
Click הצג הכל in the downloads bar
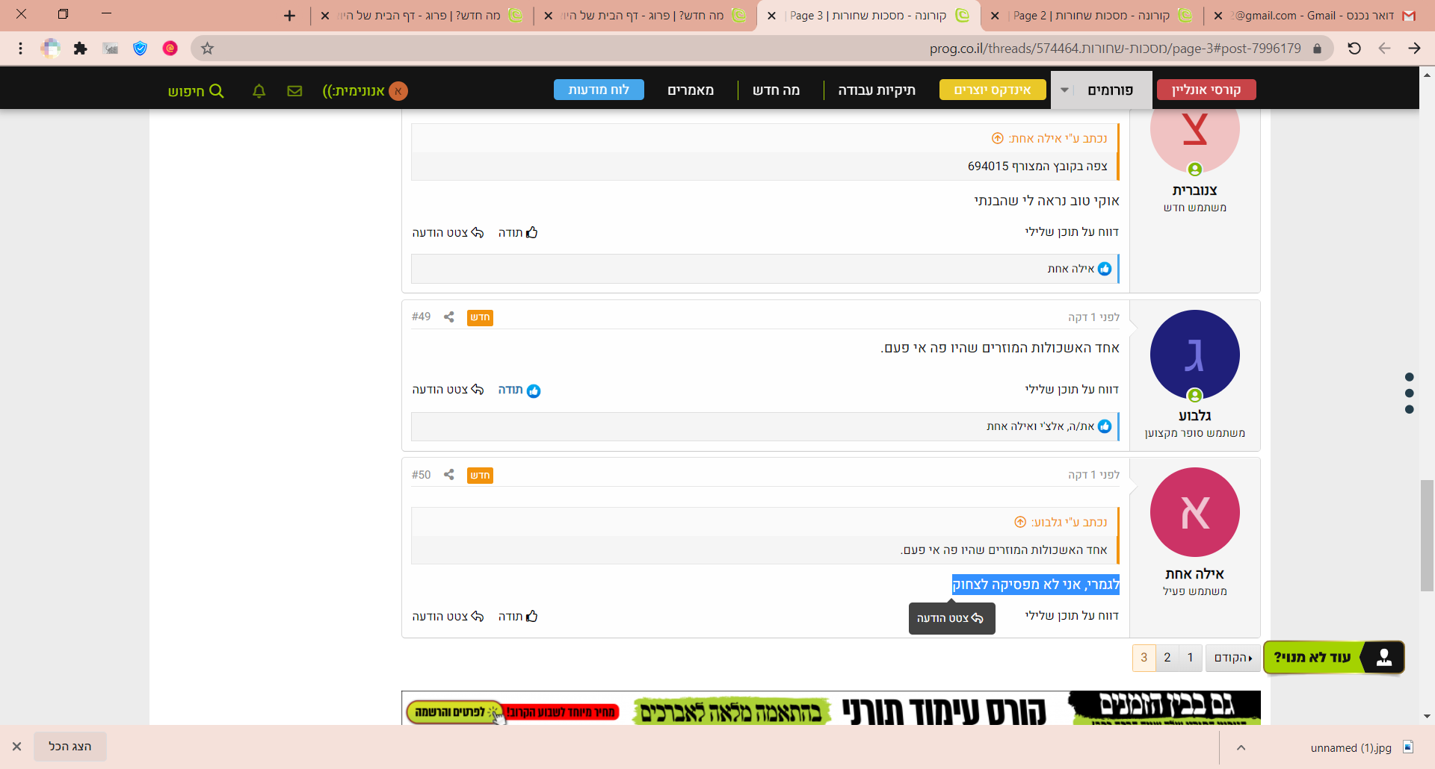click(x=70, y=747)
